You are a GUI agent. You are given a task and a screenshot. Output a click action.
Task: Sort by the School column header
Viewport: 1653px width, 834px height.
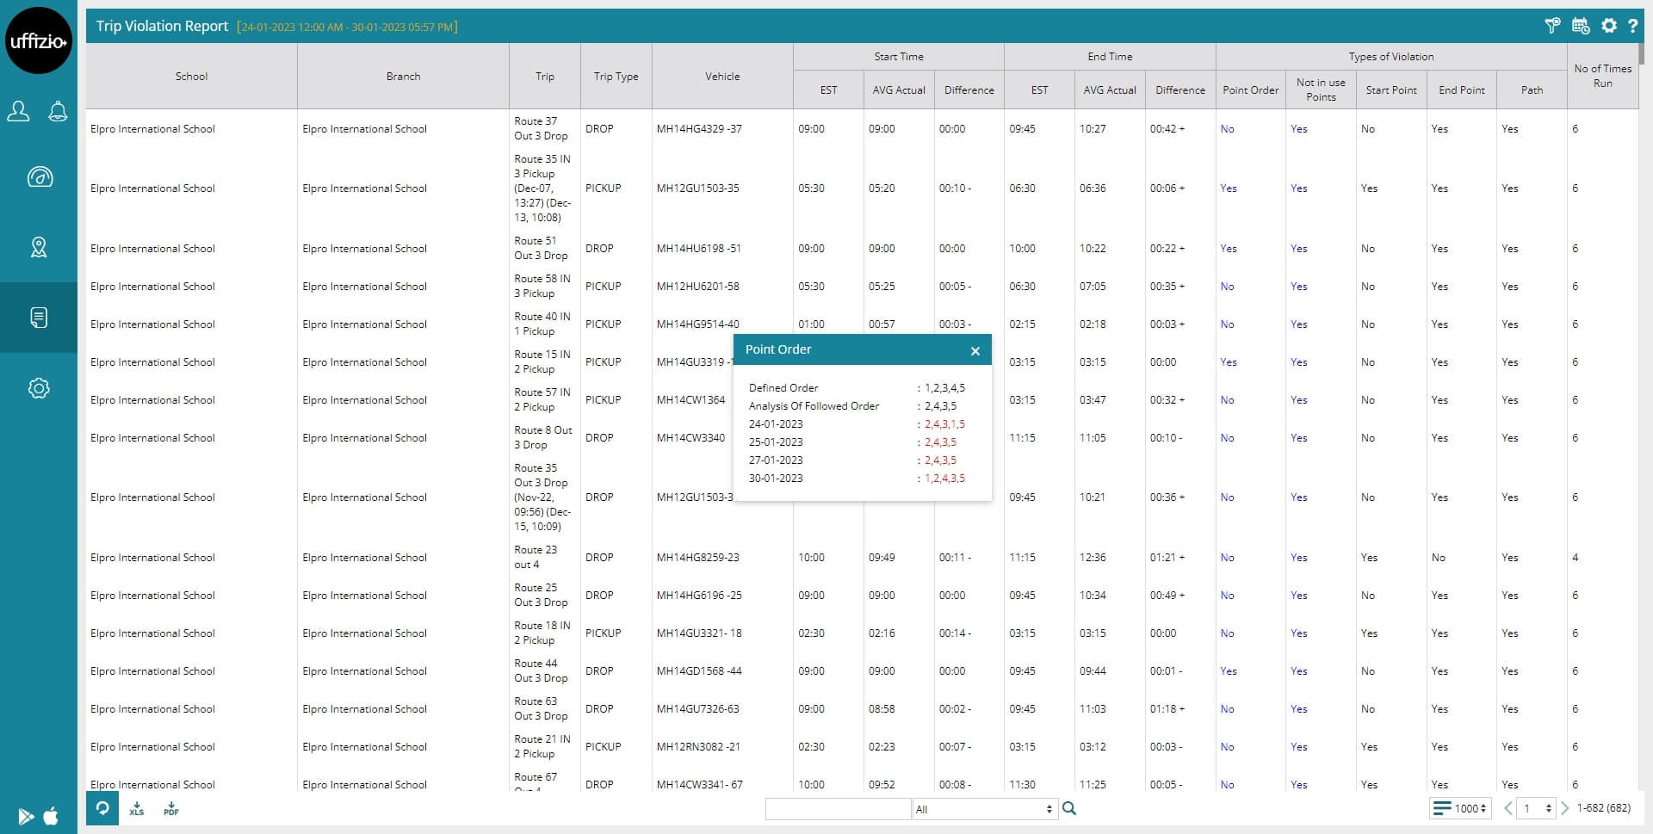(x=191, y=77)
